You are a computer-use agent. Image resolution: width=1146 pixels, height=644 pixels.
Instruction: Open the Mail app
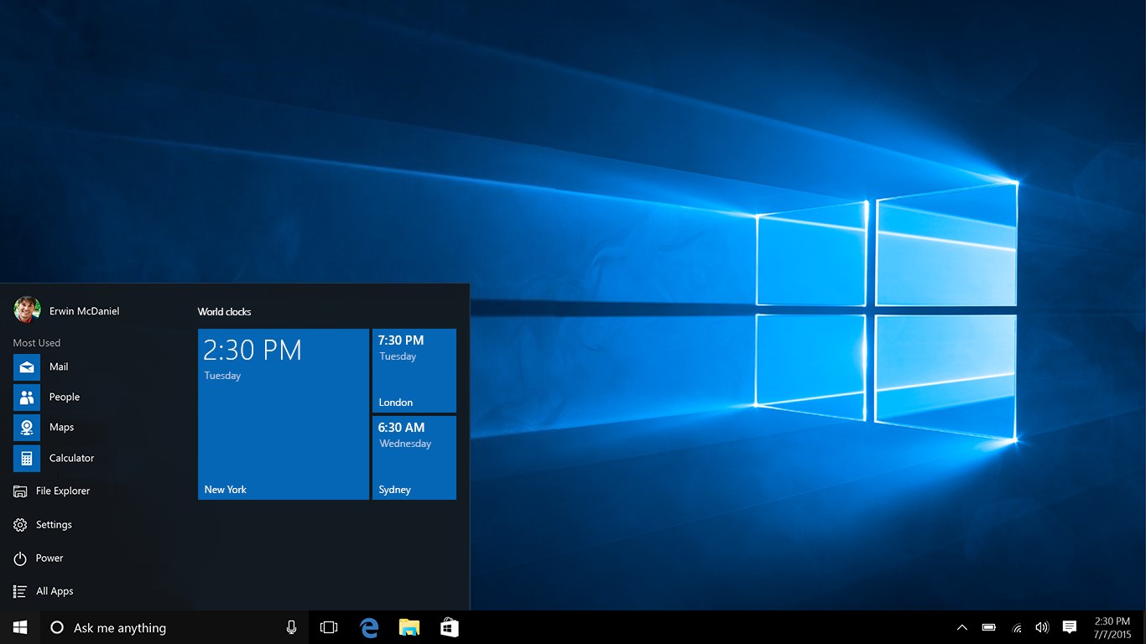59,366
